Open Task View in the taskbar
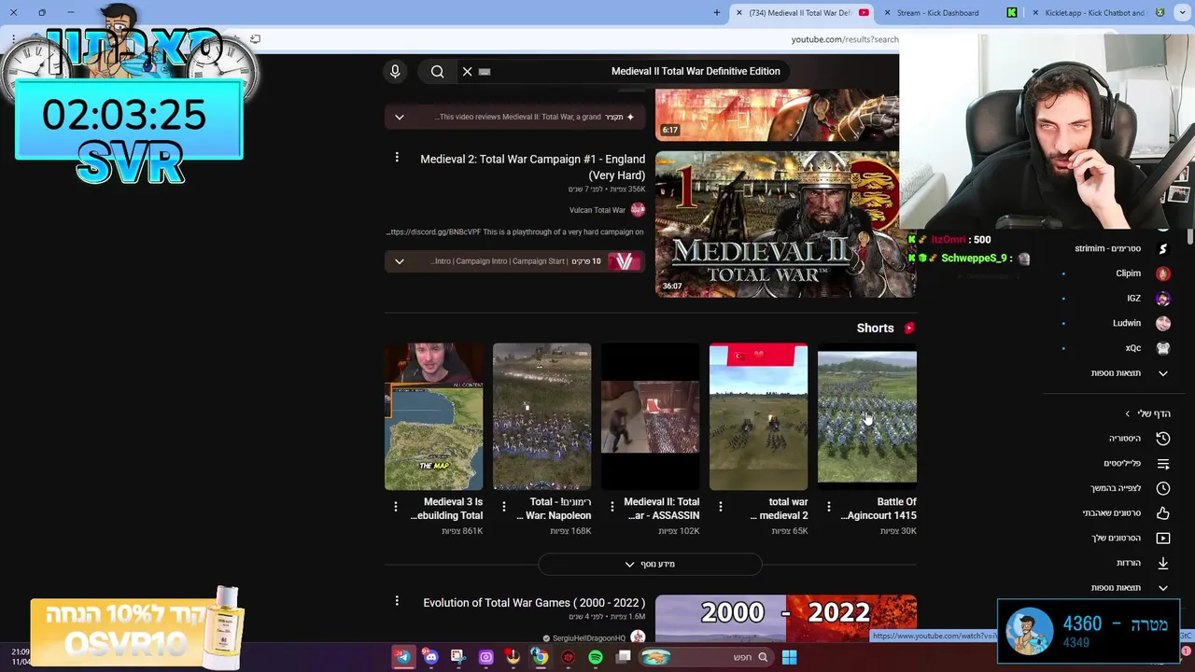The height and width of the screenshot is (672, 1195). tap(623, 657)
